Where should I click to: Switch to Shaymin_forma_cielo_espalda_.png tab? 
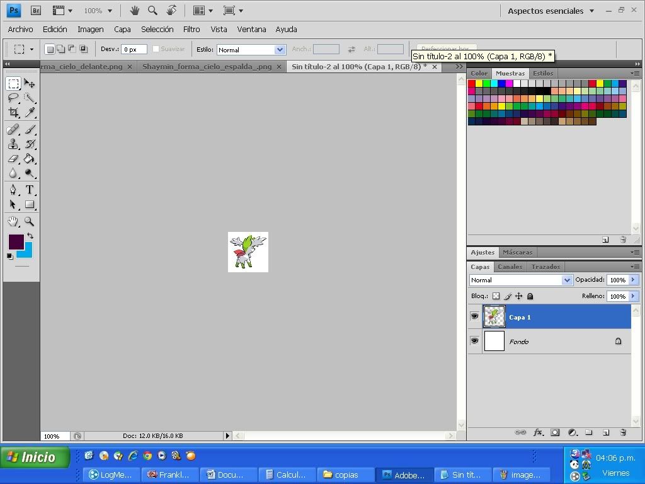pyautogui.click(x=207, y=67)
